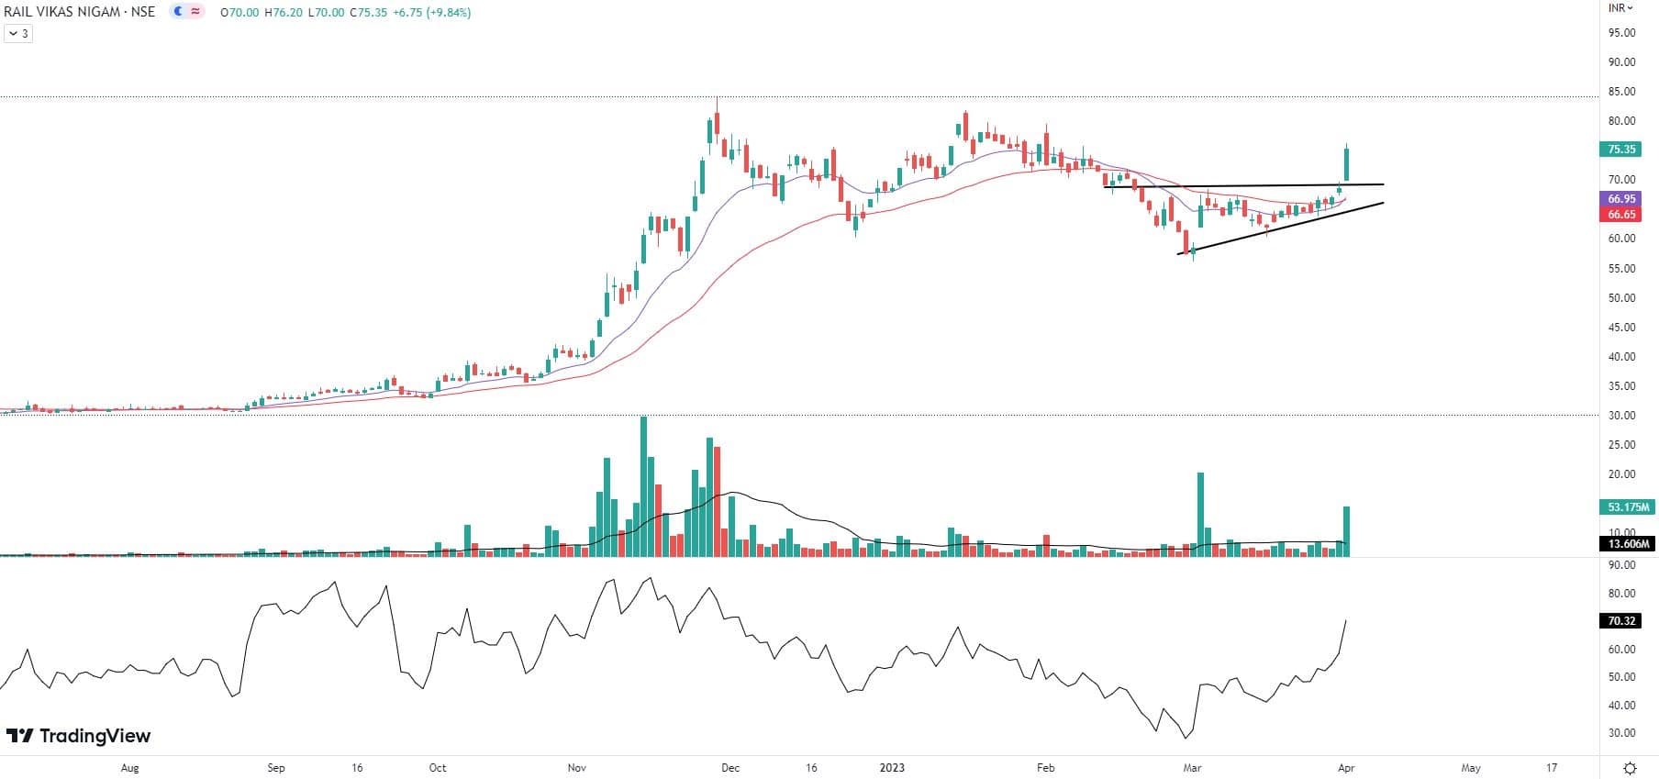The width and height of the screenshot is (1659, 779).
Task: Click the red 66.65 moving average label
Action: pyautogui.click(x=1621, y=215)
